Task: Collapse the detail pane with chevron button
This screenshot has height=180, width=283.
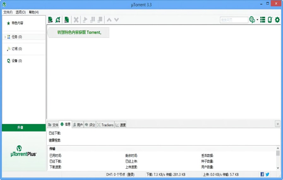Action: pos(278,124)
